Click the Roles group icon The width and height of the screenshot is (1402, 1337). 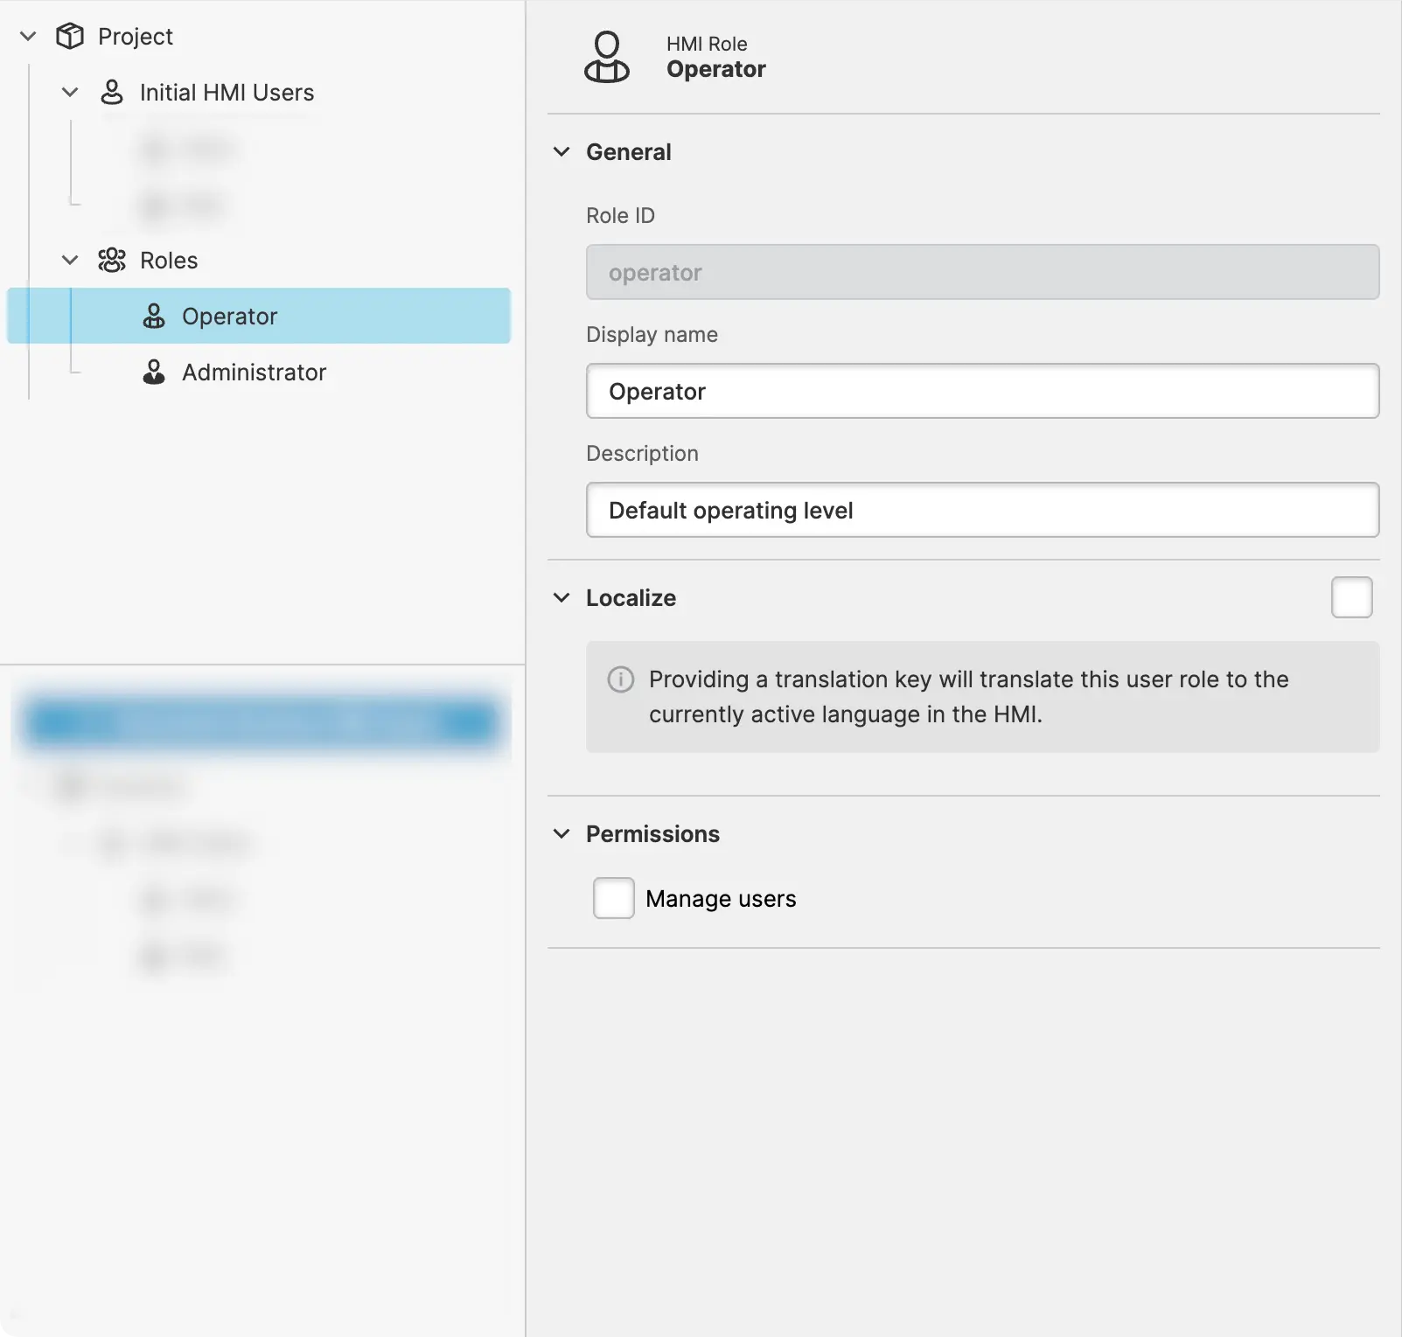112,260
